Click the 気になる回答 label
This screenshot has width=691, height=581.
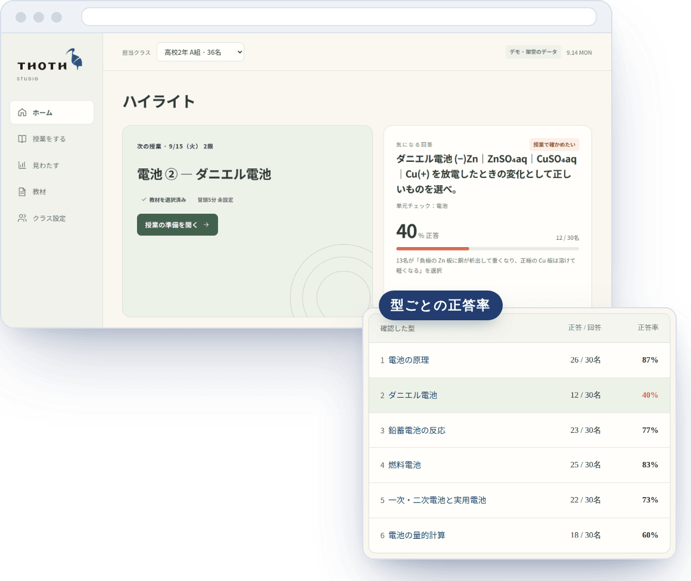414,145
